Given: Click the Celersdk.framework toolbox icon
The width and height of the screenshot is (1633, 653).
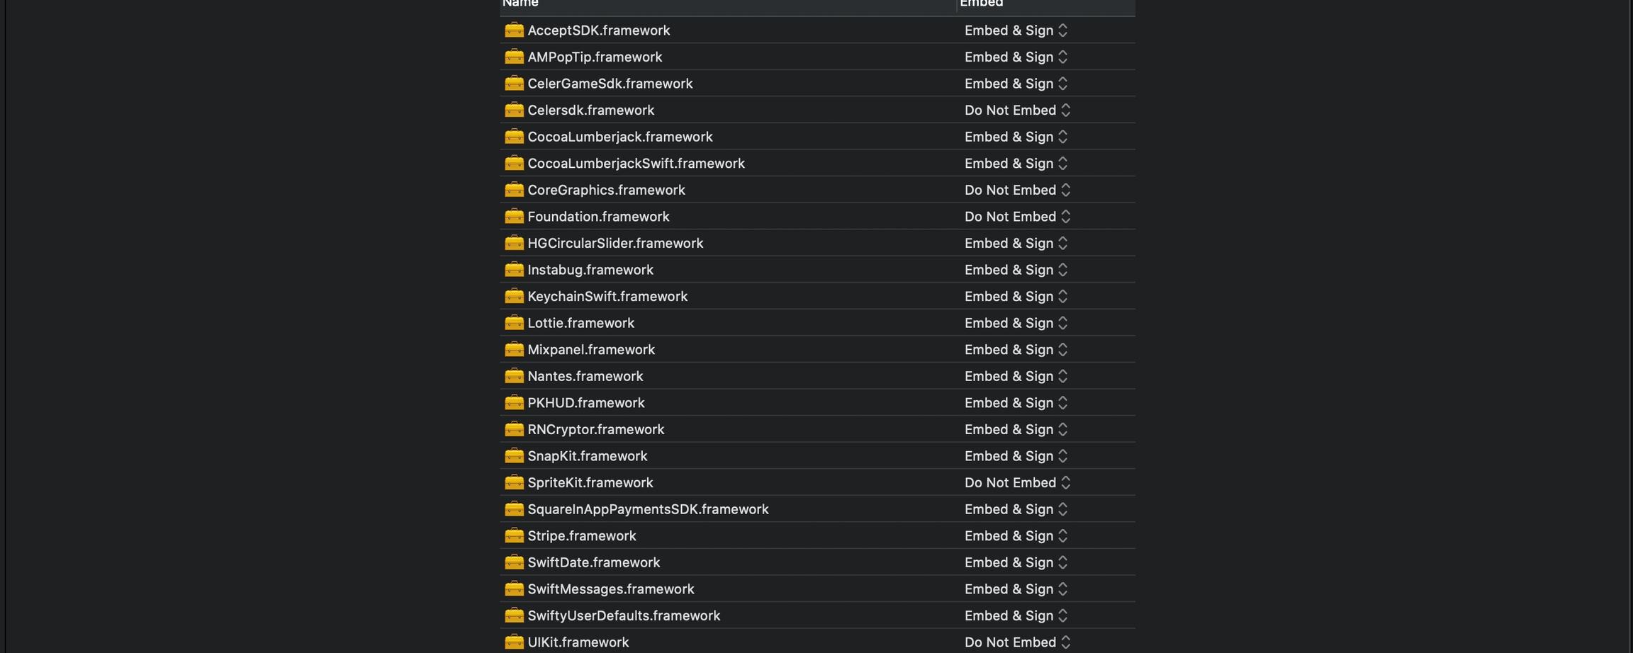Looking at the screenshot, I should click(514, 110).
